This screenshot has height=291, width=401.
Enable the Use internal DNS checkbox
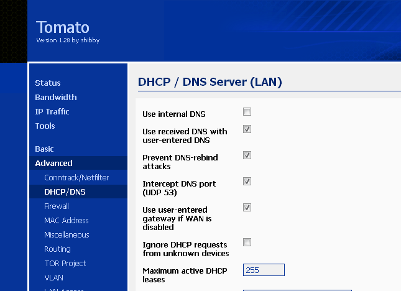tap(247, 112)
